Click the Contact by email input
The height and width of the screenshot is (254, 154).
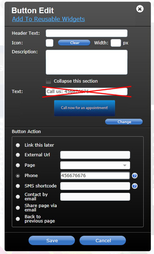tap(95, 197)
